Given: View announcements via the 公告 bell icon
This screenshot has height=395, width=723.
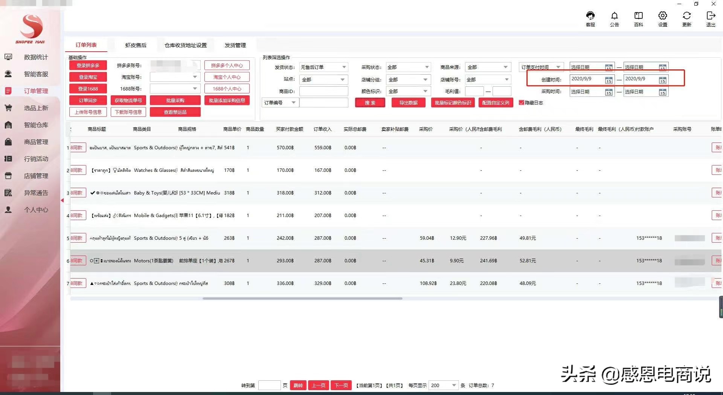Looking at the screenshot, I should (x=614, y=19).
